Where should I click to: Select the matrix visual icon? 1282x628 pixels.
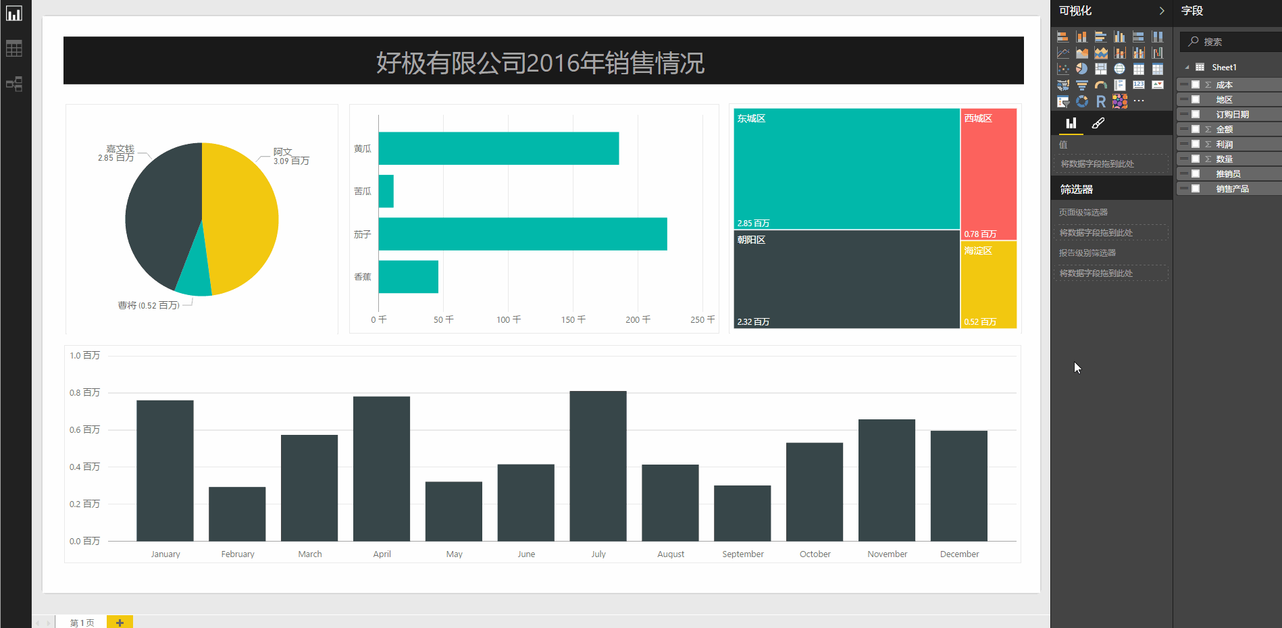click(1157, 69)
